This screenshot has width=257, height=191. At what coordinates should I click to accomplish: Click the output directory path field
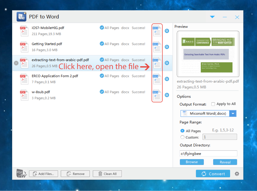208,154
